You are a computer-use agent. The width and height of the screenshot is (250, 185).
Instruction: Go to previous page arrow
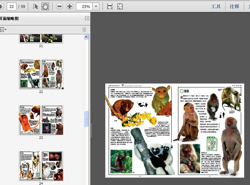pos(1,6)
